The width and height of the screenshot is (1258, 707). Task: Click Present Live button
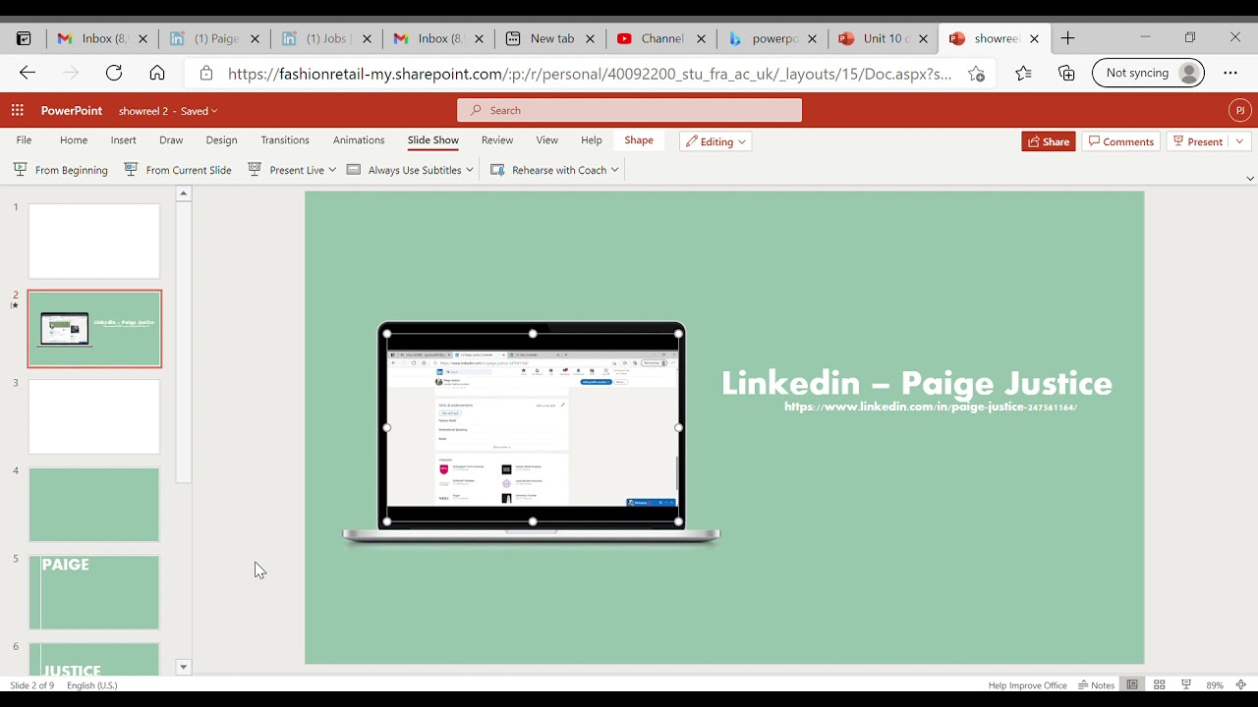click(x=286, y=170)
